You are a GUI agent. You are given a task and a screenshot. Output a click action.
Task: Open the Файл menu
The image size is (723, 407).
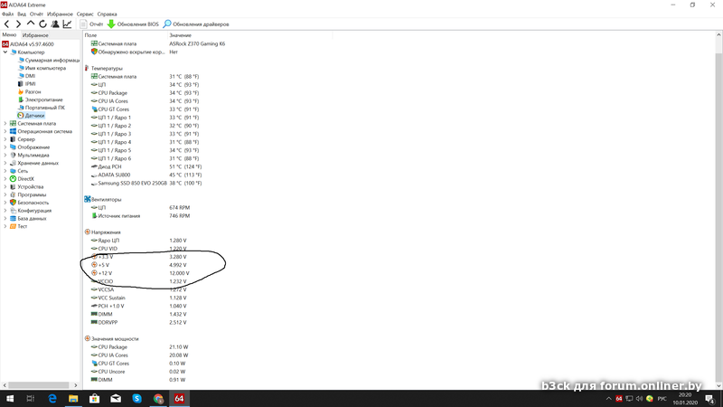click(x=7, y=14)
